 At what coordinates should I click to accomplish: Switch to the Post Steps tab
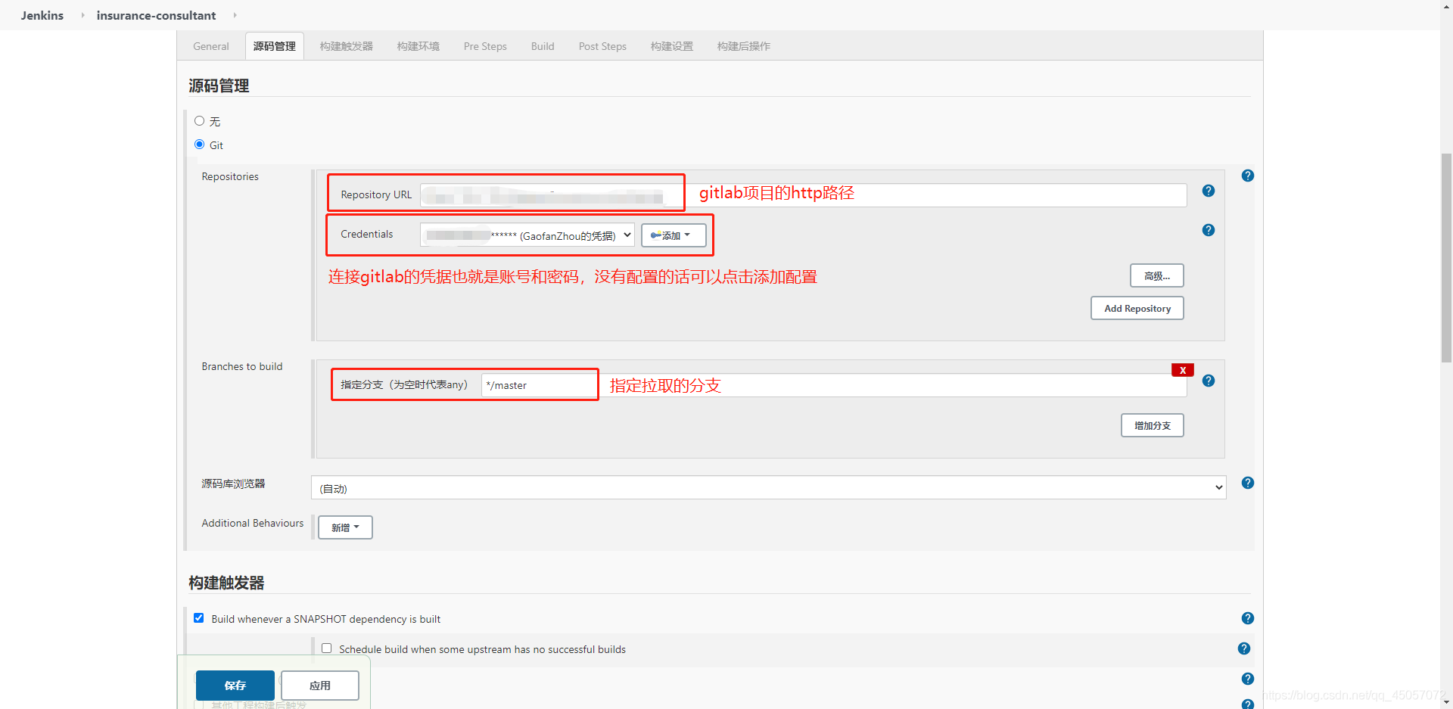click(602, 46)
